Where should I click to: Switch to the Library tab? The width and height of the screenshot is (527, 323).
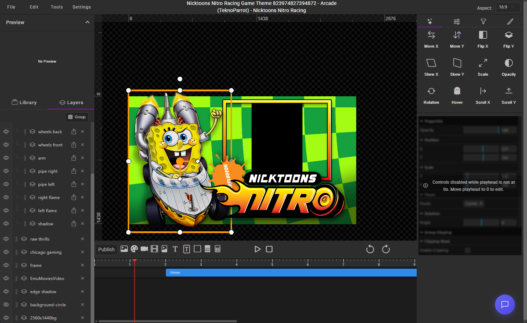[24, 102]
